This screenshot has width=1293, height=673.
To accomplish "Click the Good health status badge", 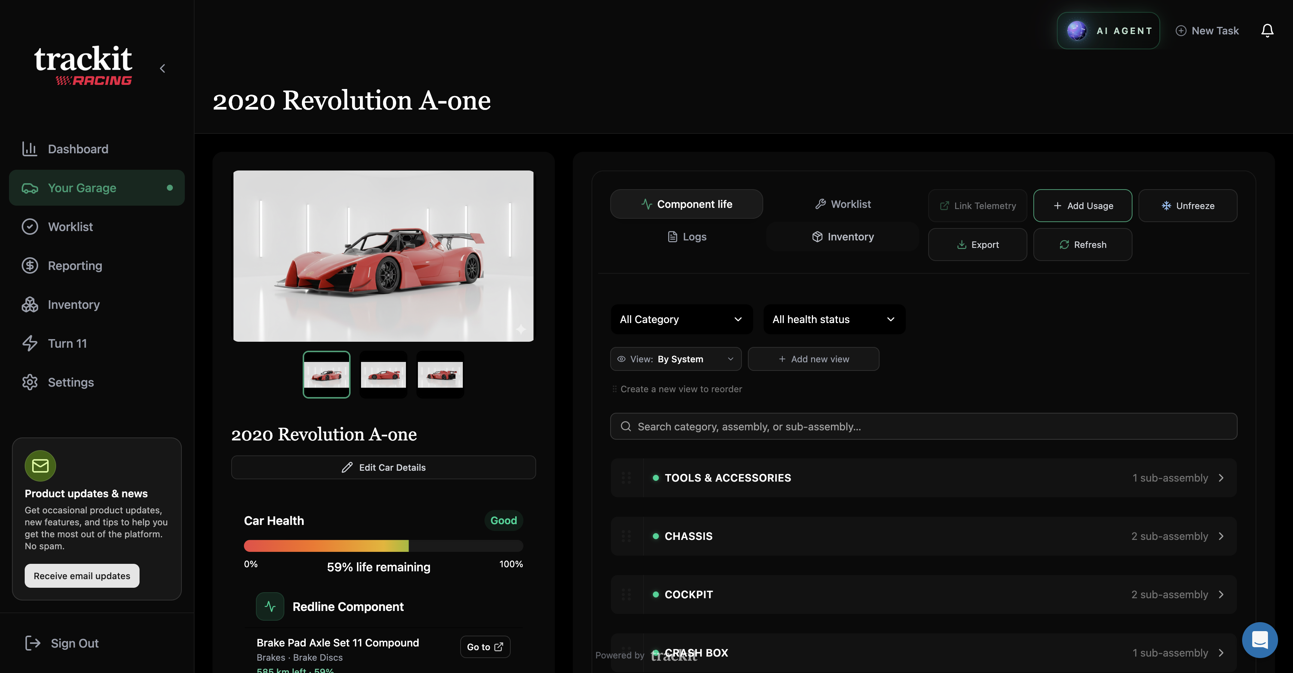I will [x=504, y=520].
